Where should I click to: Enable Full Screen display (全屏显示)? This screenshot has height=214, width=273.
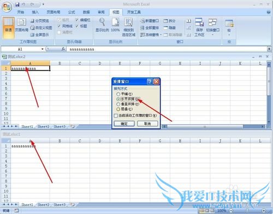[40, 34]
